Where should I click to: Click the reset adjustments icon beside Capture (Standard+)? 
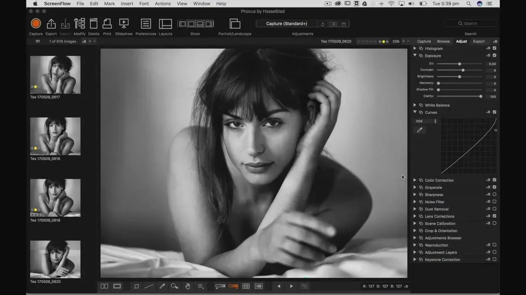[x=323, y=24]
